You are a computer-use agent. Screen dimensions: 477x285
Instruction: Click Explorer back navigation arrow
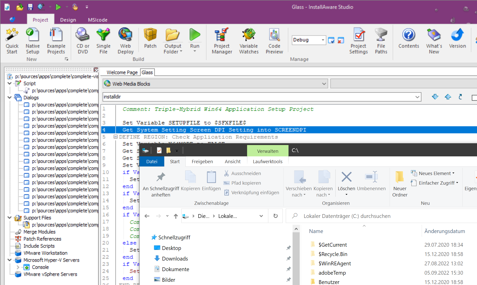[147, 216]
